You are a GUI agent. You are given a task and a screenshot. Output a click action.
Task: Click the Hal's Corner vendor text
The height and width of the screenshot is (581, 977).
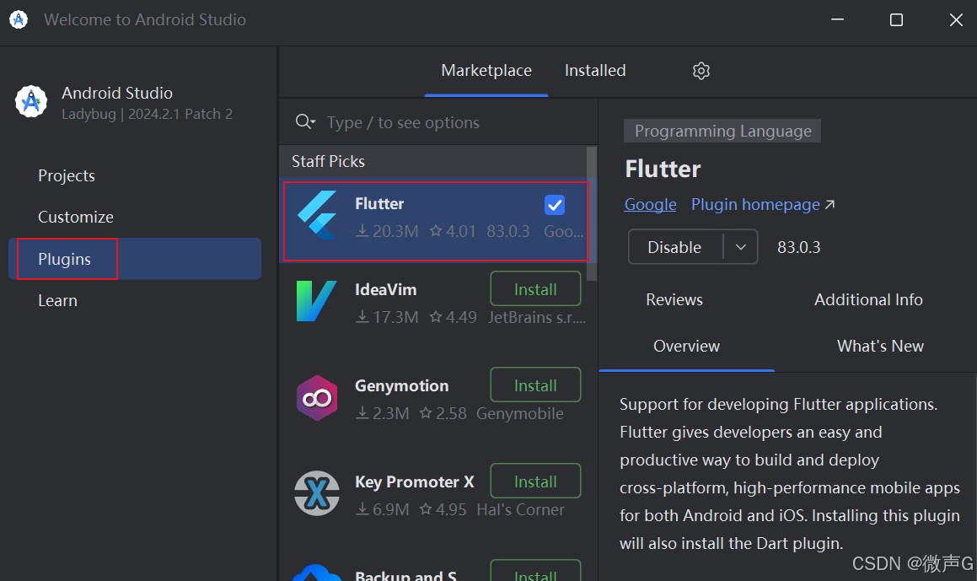coord(520,509)
